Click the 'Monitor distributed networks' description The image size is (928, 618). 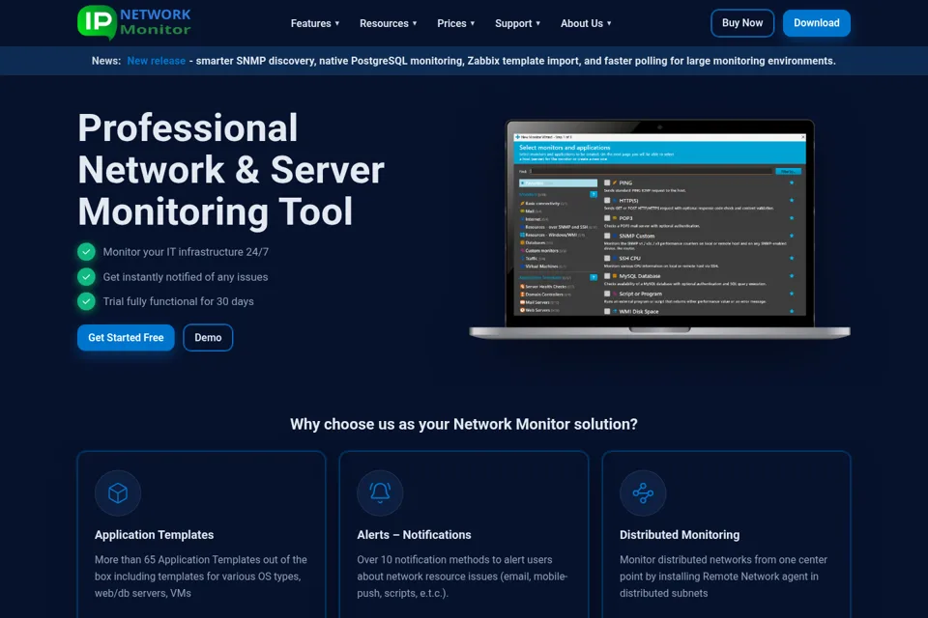723,576
